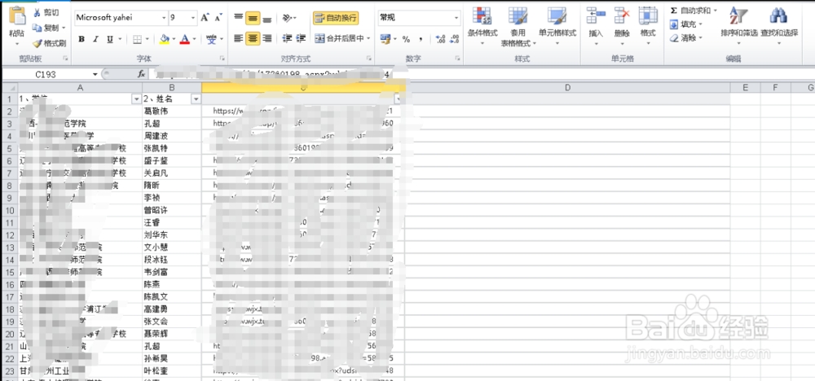Select the column E header
The width and height of the screenshot is (815, 381).
tap(745, 88)
